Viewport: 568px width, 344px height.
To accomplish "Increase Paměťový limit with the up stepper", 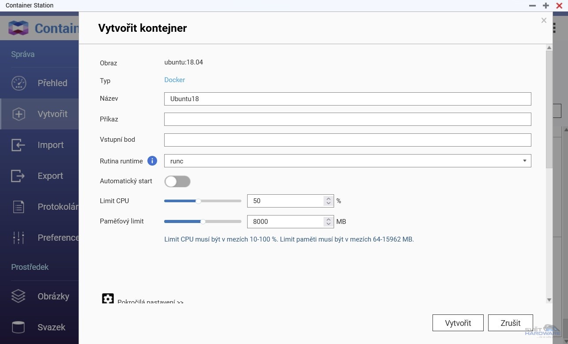I will (328, 219).
